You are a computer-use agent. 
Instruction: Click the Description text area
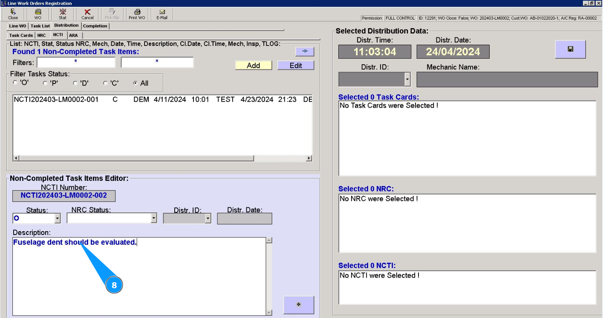139,276
